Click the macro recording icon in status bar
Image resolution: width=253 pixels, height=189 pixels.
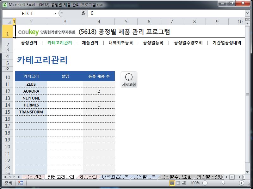click(21, 183)
